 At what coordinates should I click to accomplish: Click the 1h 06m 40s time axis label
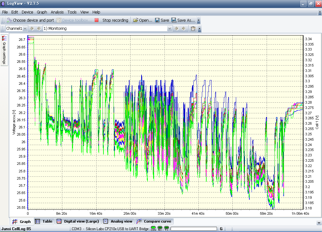pyautogui.click(x=300, y=213)
